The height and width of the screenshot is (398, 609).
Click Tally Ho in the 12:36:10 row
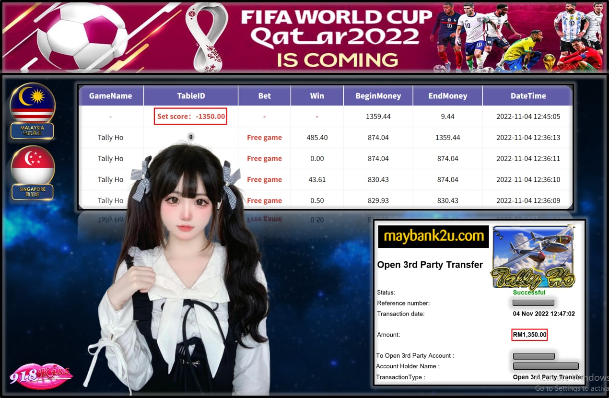tap(111, 180)
